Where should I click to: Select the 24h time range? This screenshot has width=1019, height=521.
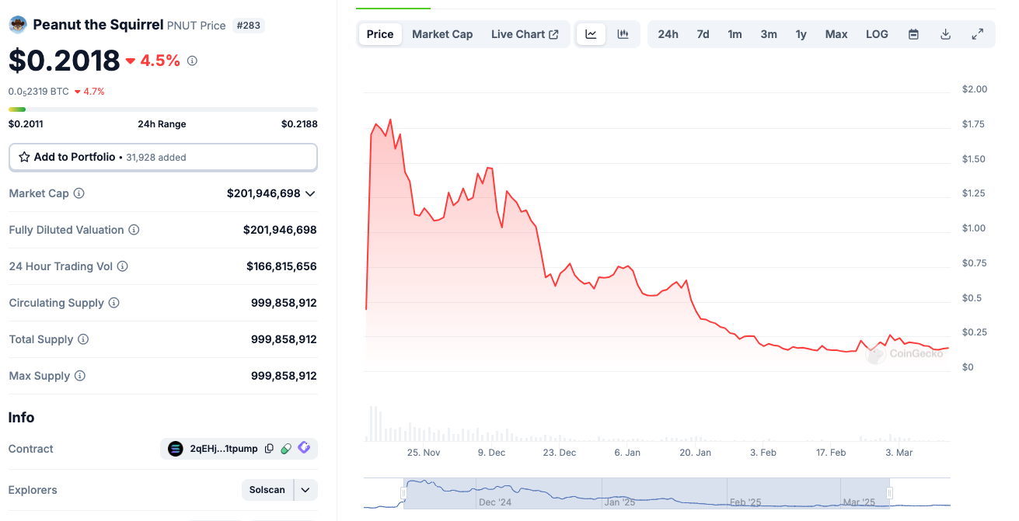(x=668, y=34)
